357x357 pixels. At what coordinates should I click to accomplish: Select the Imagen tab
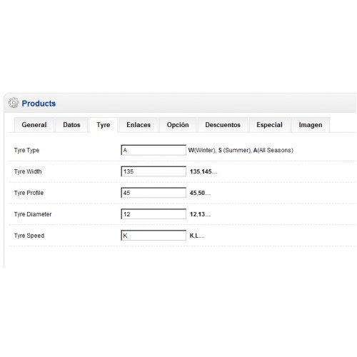point(311,125)
